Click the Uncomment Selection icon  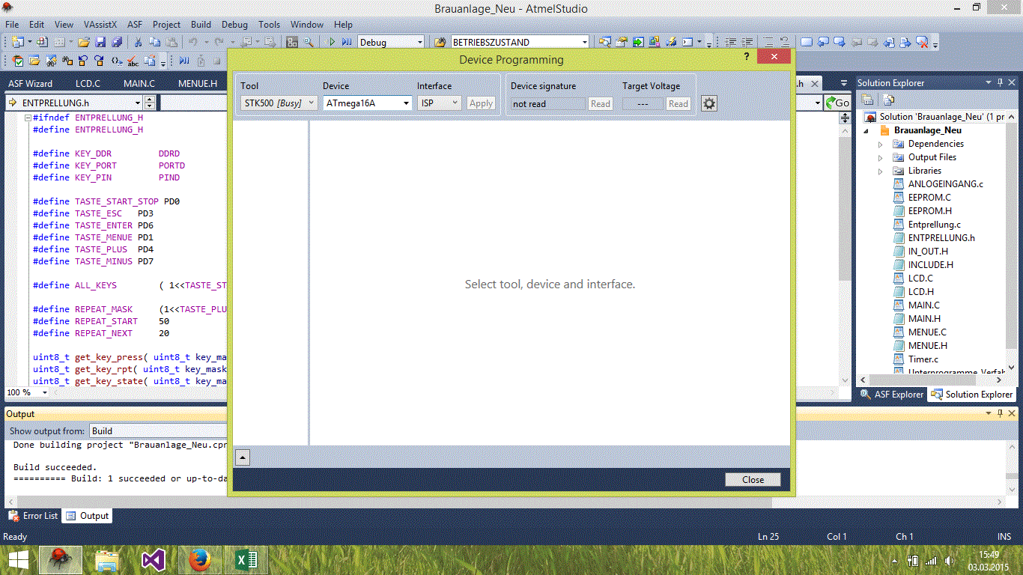click(784, 42)
